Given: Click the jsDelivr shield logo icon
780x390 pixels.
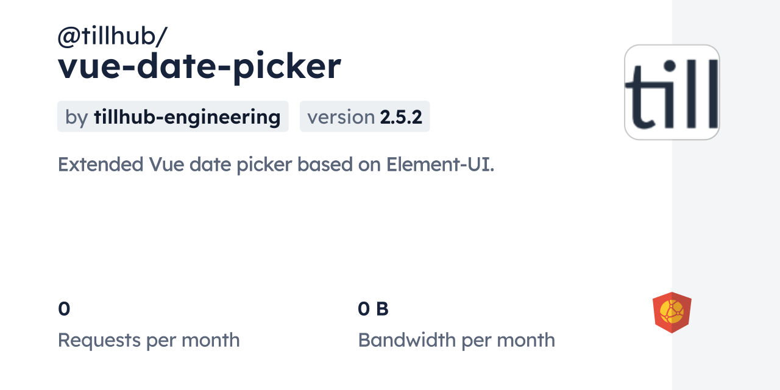Looking at the screenshot, I should [672, 313].
